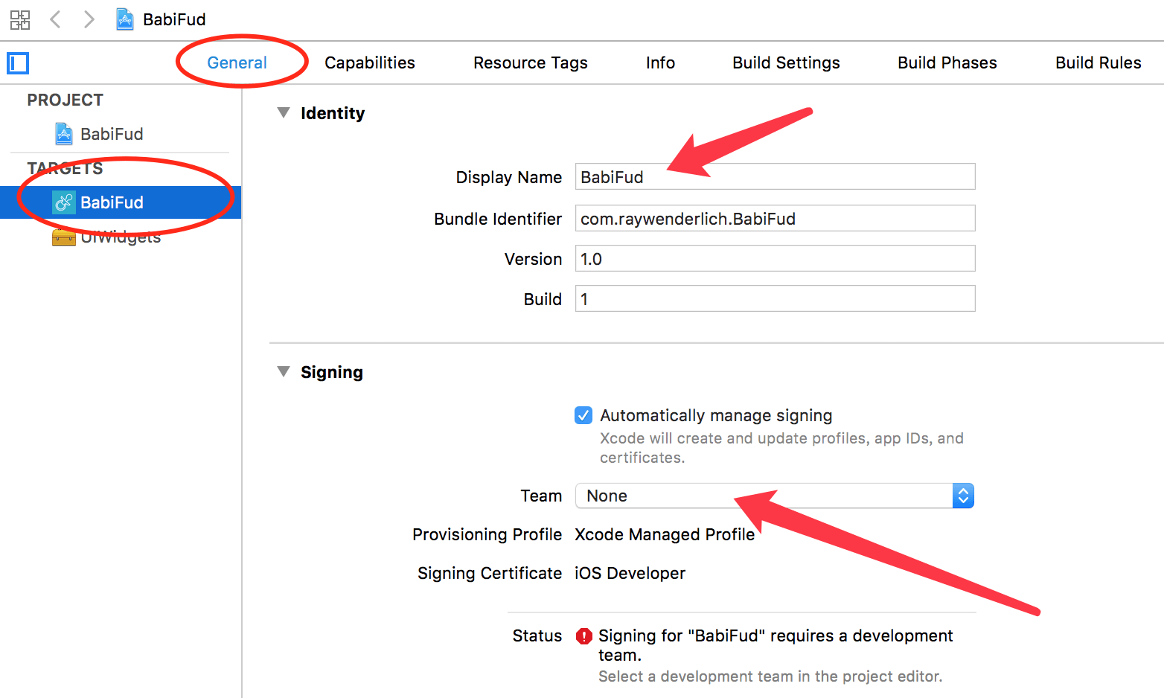Viewport: 1164px width, 698px height.
Task: Collapse the Signing section
Action: [284, 371]
